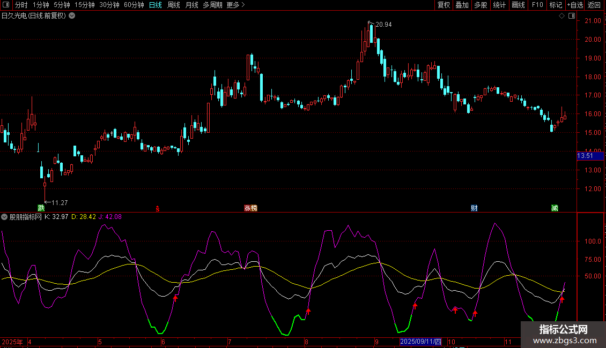Click the 标记 mark button
Viewport: 606px width, 348px height.
tap(556, 5)
